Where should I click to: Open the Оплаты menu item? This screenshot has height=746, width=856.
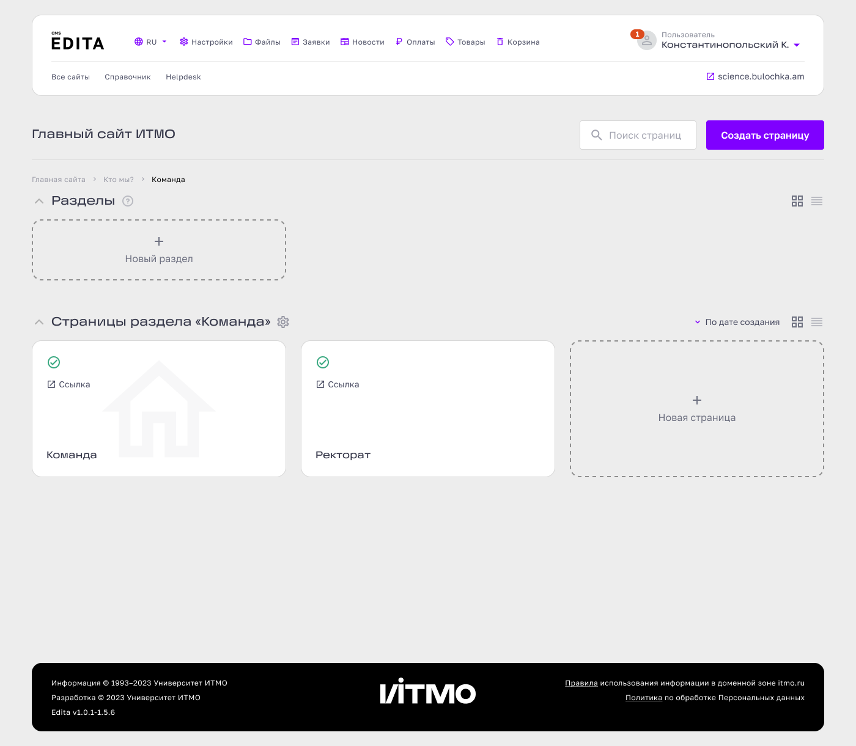pyautogui.click(x=415, y=42)
